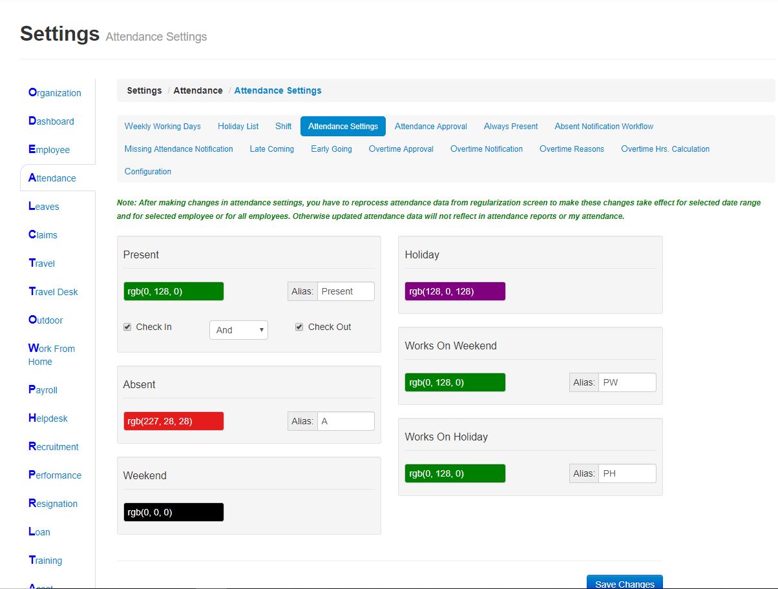Focus the Absent alias text box
The height and width of the screenshot is (589, 778).
click(346, 421)
